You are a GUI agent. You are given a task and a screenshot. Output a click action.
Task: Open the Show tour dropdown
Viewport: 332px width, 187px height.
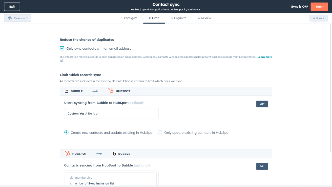[x=18, y=18]
